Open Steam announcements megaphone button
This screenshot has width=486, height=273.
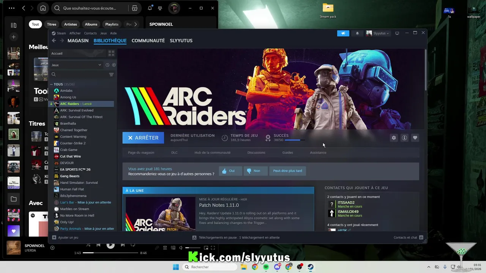point(343,33)
